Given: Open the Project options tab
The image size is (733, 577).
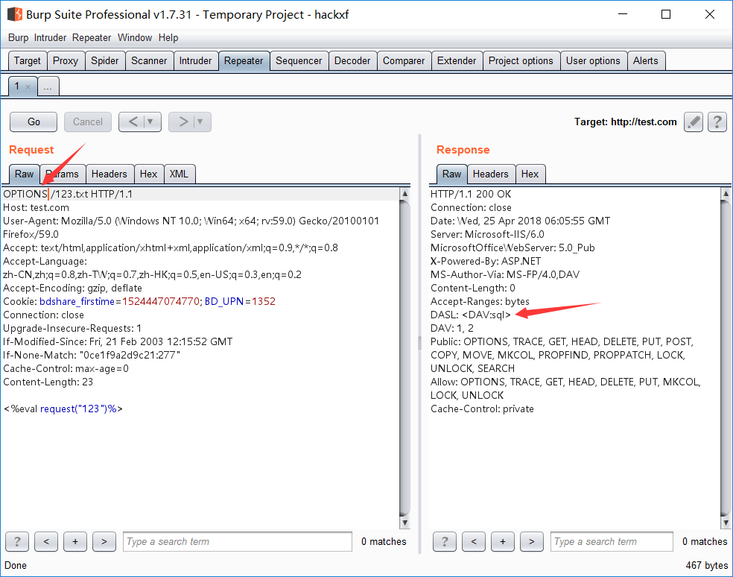Looking at the screenshot, I should tap(521, 61).
